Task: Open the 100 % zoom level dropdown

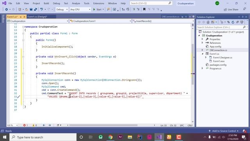Action: click(12, 125)
